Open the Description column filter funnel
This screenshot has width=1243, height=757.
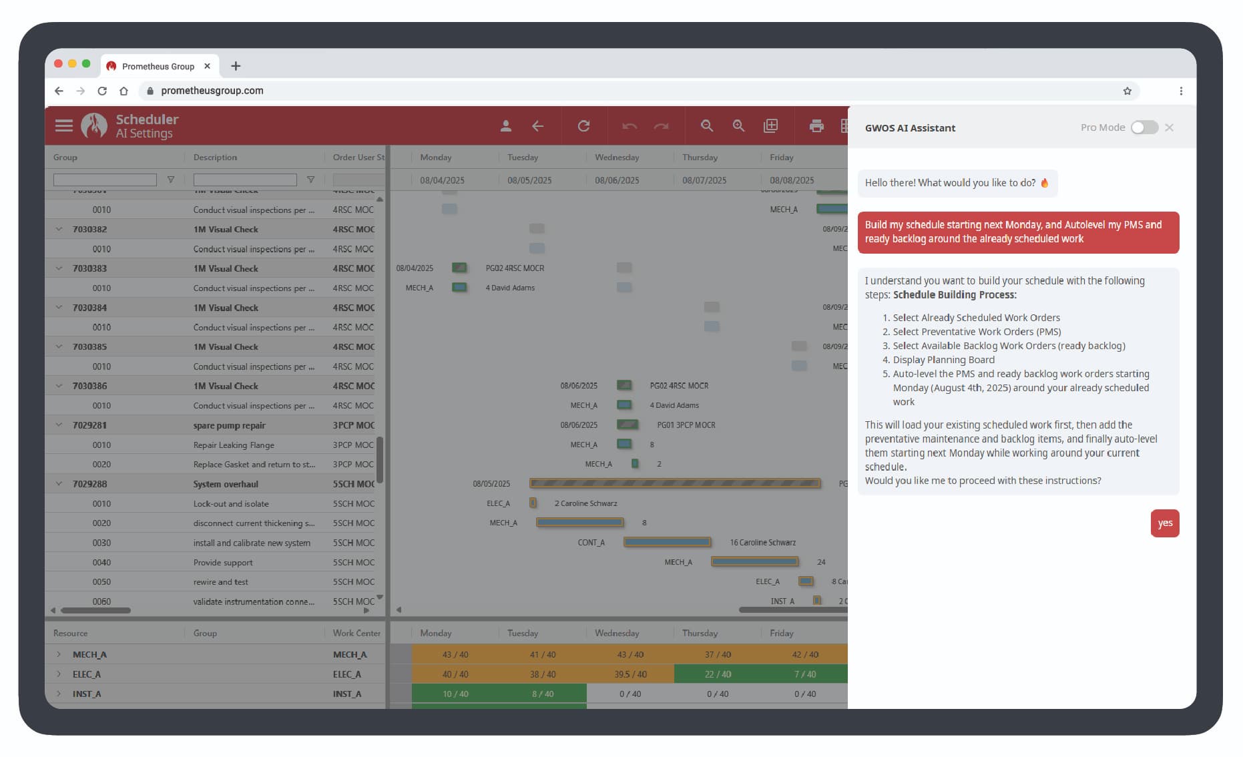311,179
